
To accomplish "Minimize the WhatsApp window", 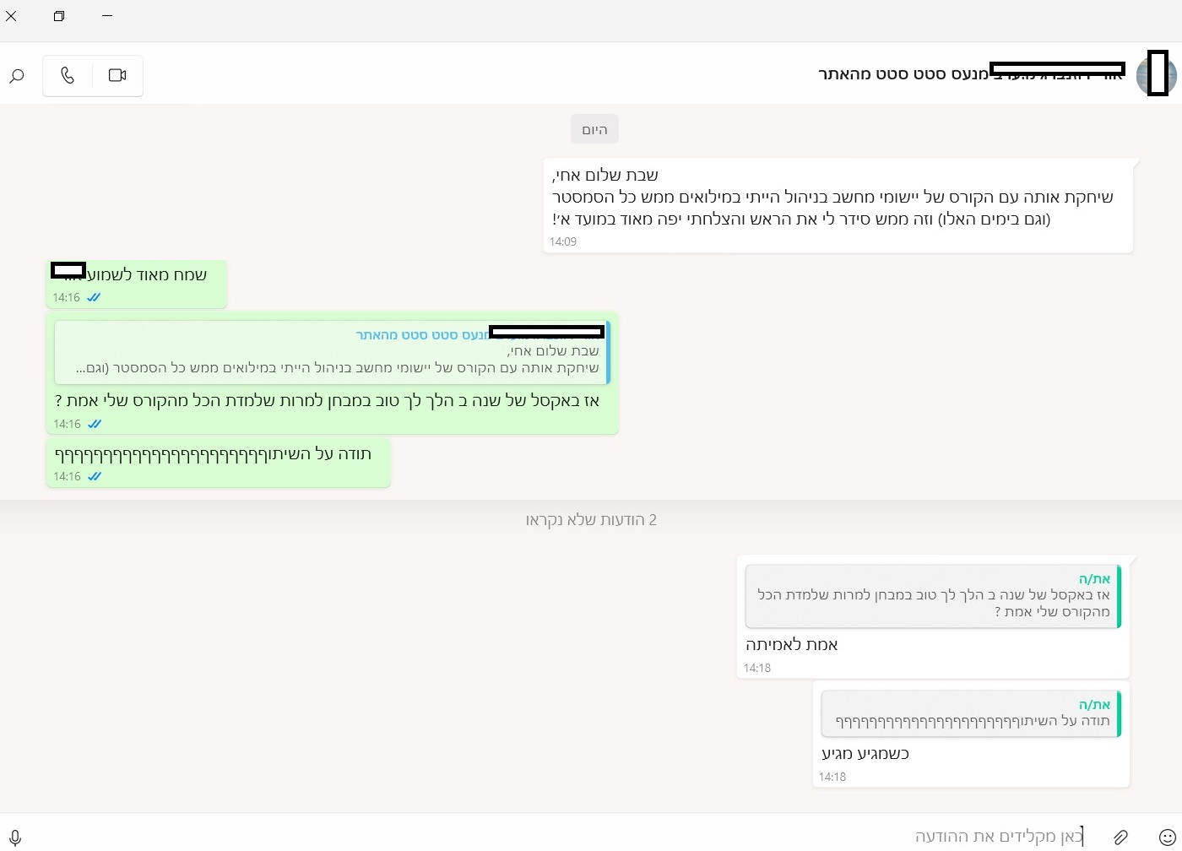I will tap(107, 16).
